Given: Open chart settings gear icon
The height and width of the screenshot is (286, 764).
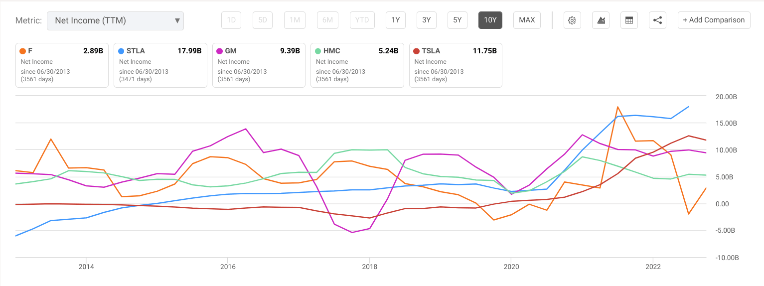Looking at the screenshot, I should tap(572, 20).
